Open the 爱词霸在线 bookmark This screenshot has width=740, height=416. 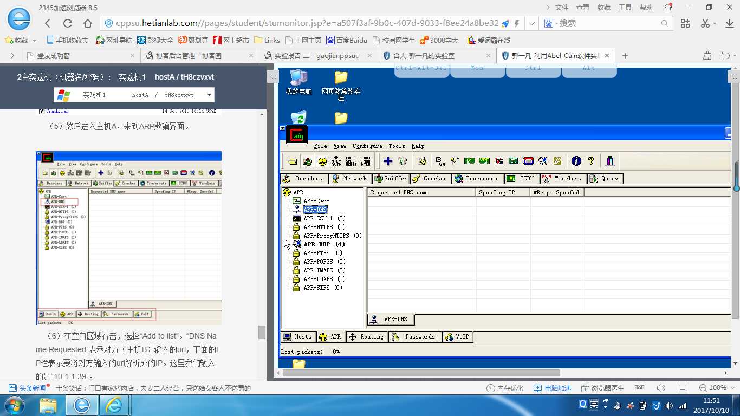(x=489, y=40)
